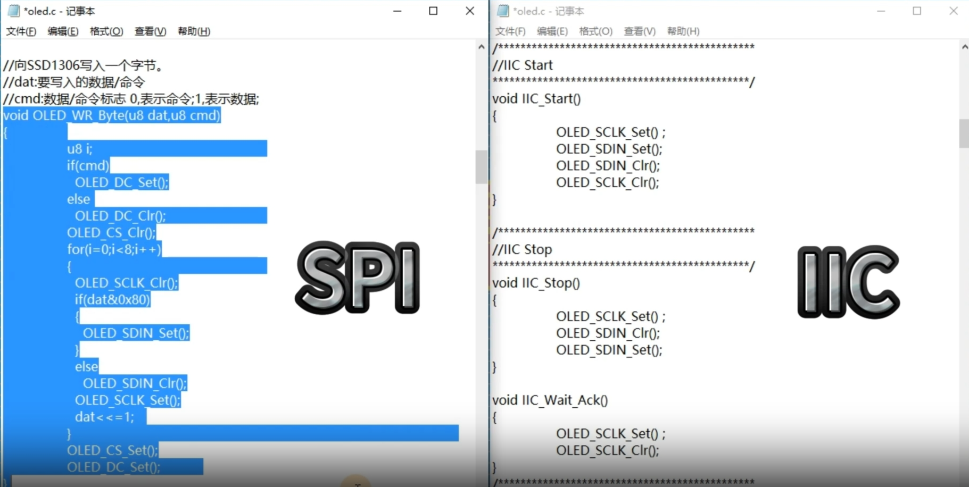
Task: Click 'OLED_SDIN_Clr();' inside IIC_Stop
Action: 608,333
